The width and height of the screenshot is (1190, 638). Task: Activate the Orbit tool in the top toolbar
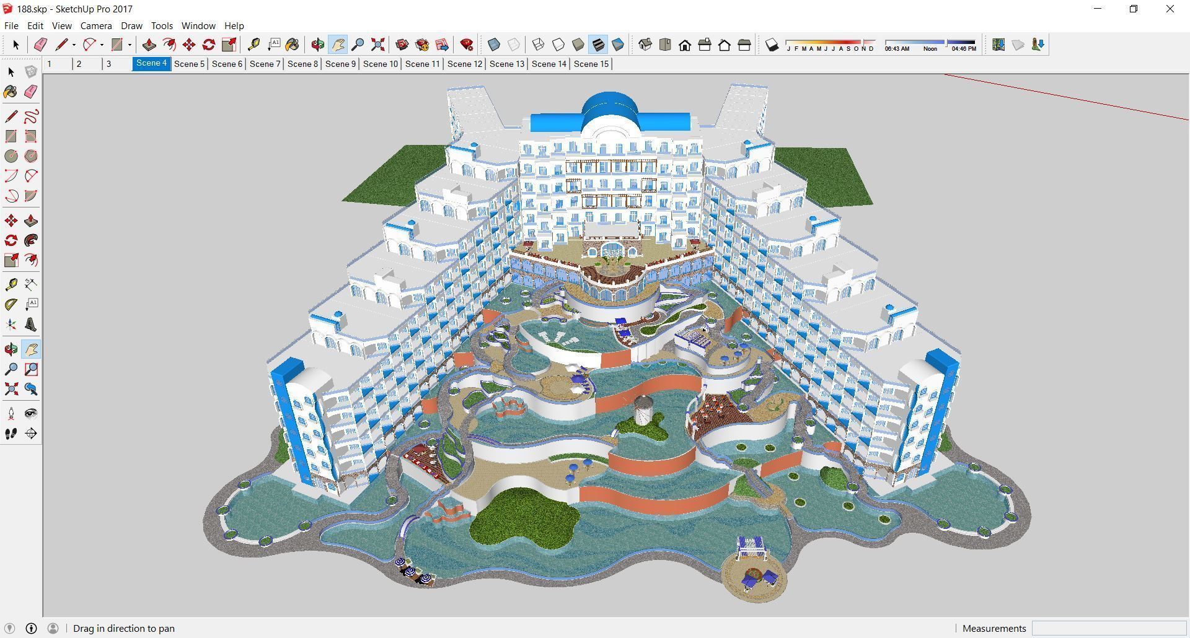point(318,45)
